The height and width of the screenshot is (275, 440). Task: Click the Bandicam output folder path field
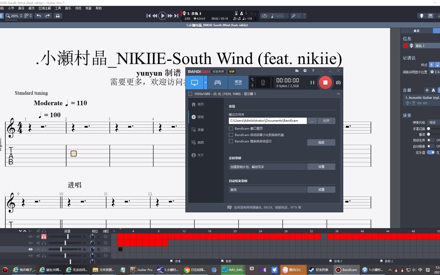pyautogui.click(x=268, y=121)
